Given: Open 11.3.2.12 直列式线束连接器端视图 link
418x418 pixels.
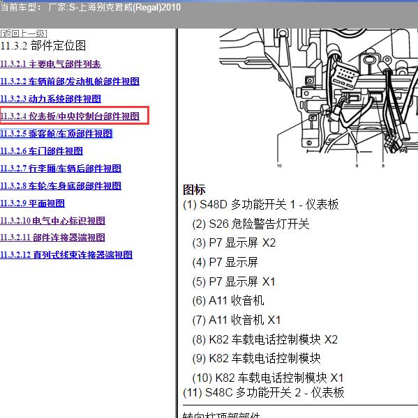Looking at the screenshot, I should click(x=66, y=255).
